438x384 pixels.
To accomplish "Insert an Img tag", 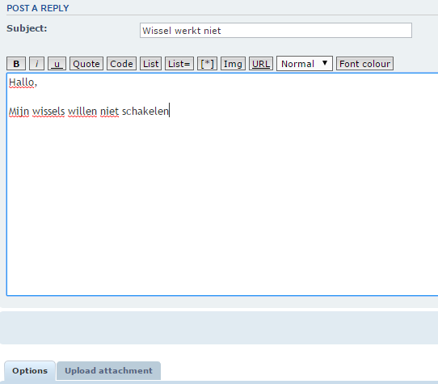I will click(233, 64).
